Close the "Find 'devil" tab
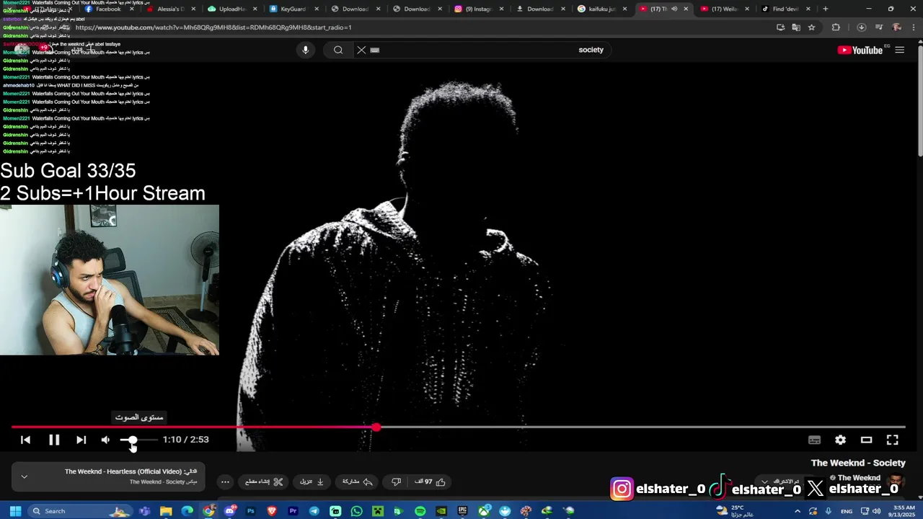923x519 pixels. pos(807,9)
